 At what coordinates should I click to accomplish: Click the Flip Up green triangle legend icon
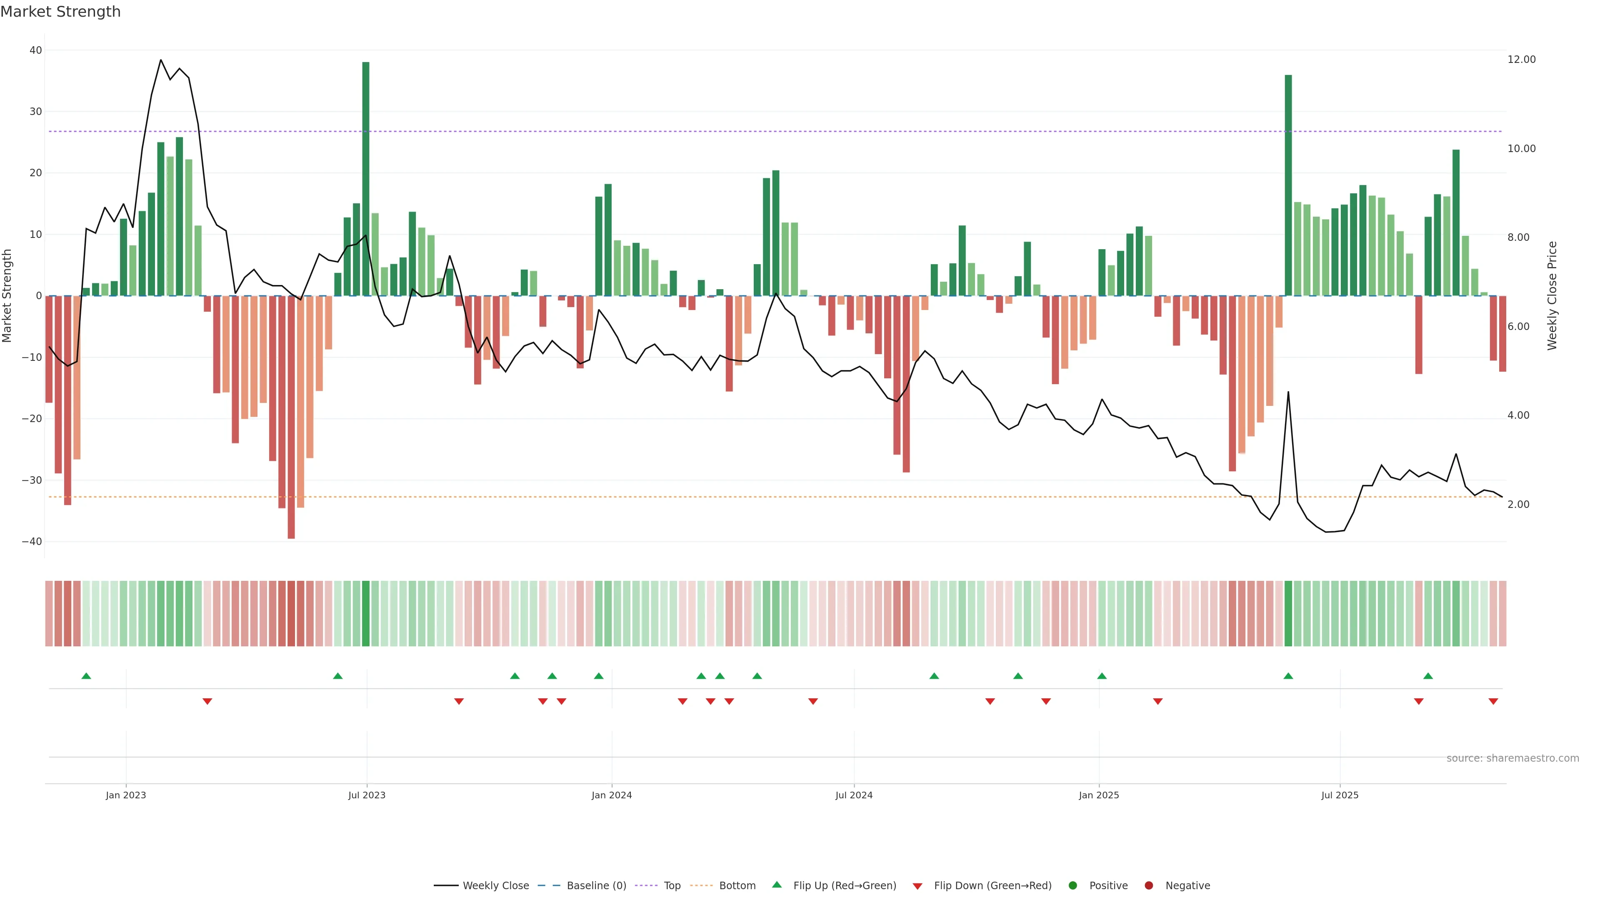click(776, 885)
